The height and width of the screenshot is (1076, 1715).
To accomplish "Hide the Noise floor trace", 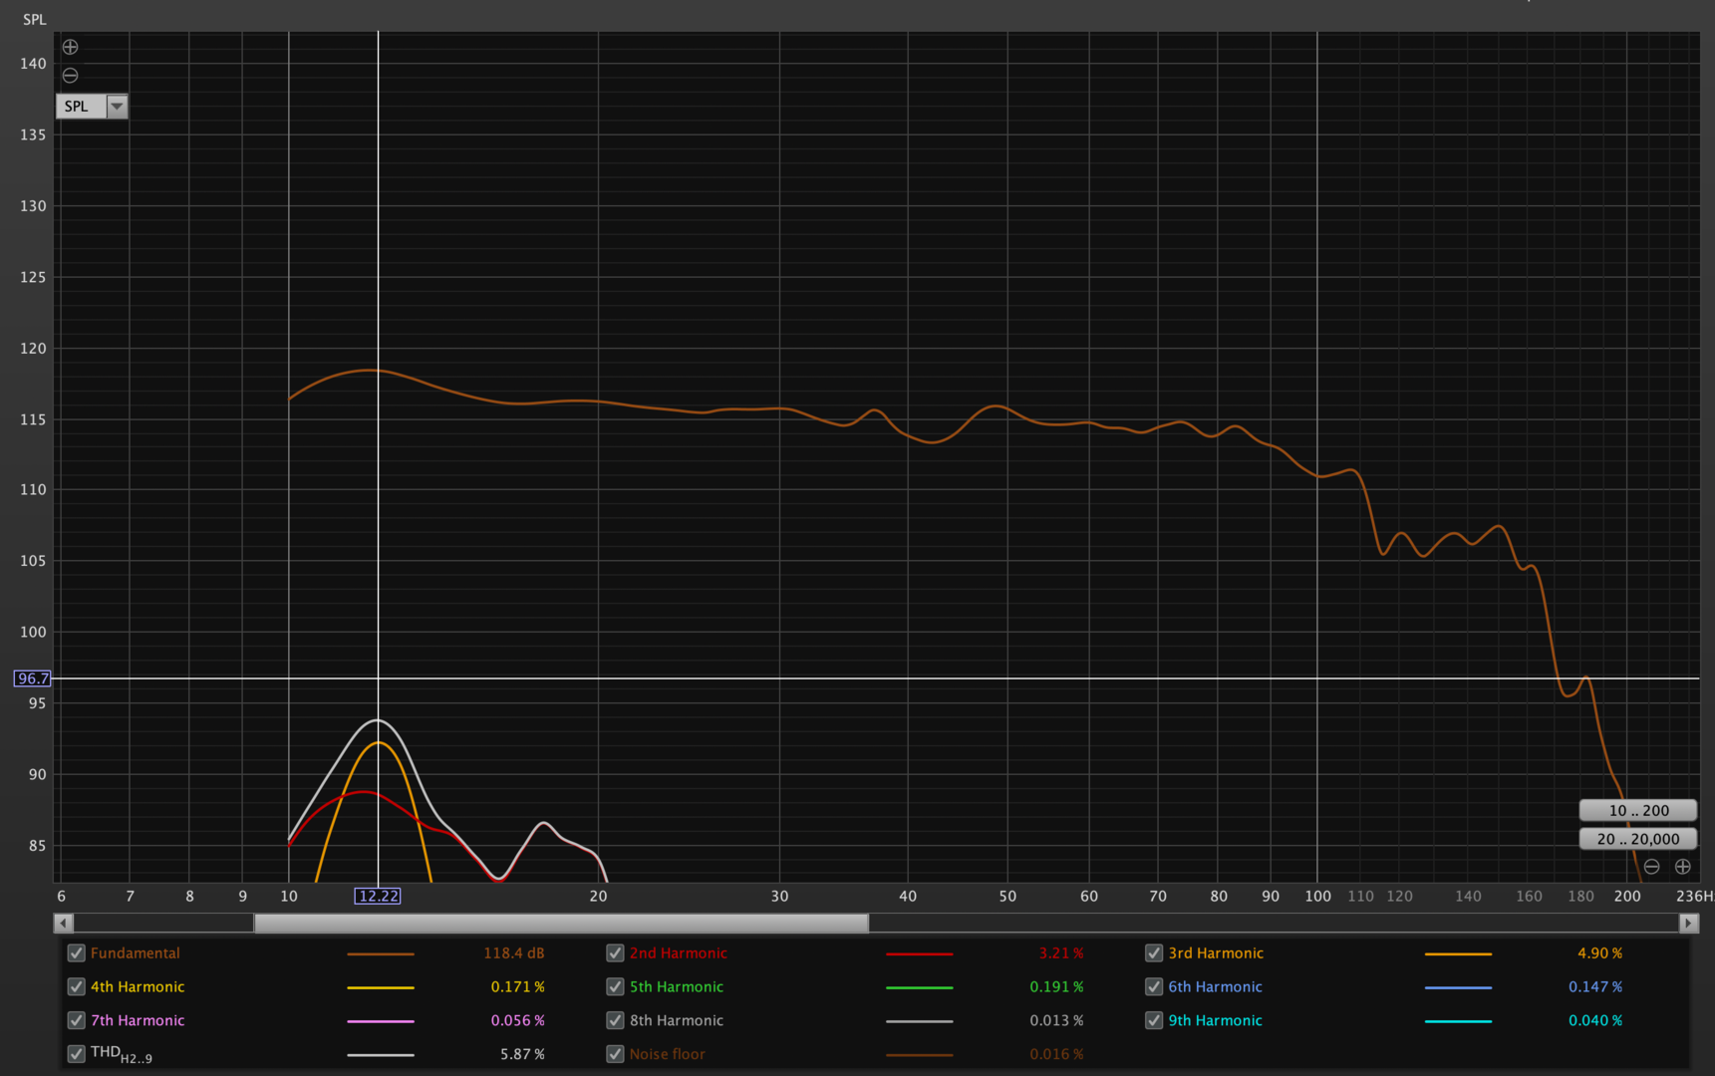I will point(615,1054).
